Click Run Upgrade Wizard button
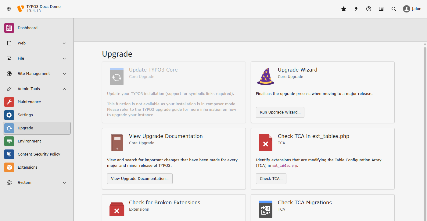The height and width of the screenshot is (221, 427). (280, 112)
